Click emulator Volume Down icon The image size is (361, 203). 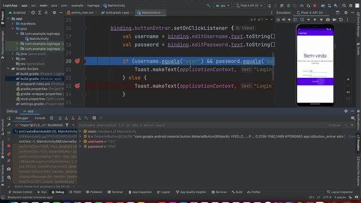coord(289,20)
